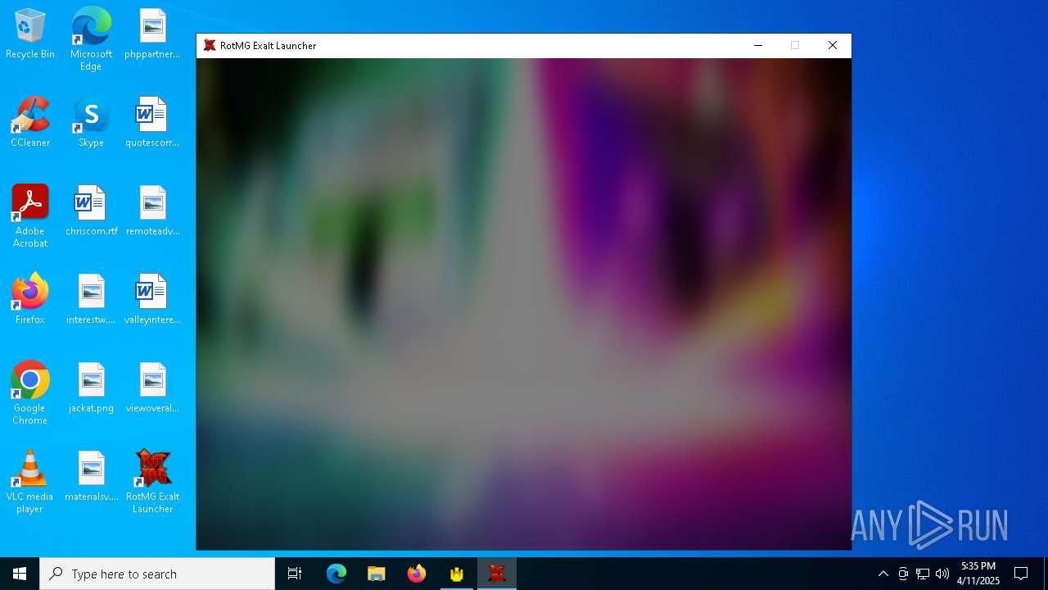Open the notification center
This screenshot has width=1048, height=590.
point(1021,574)
